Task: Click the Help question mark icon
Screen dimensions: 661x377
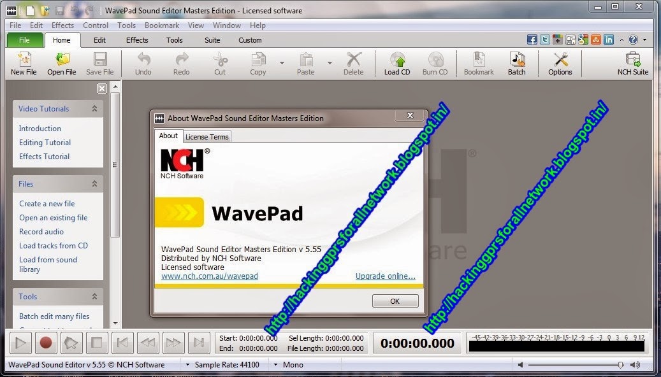Action: pyautogui.click(x=633, y=39)
